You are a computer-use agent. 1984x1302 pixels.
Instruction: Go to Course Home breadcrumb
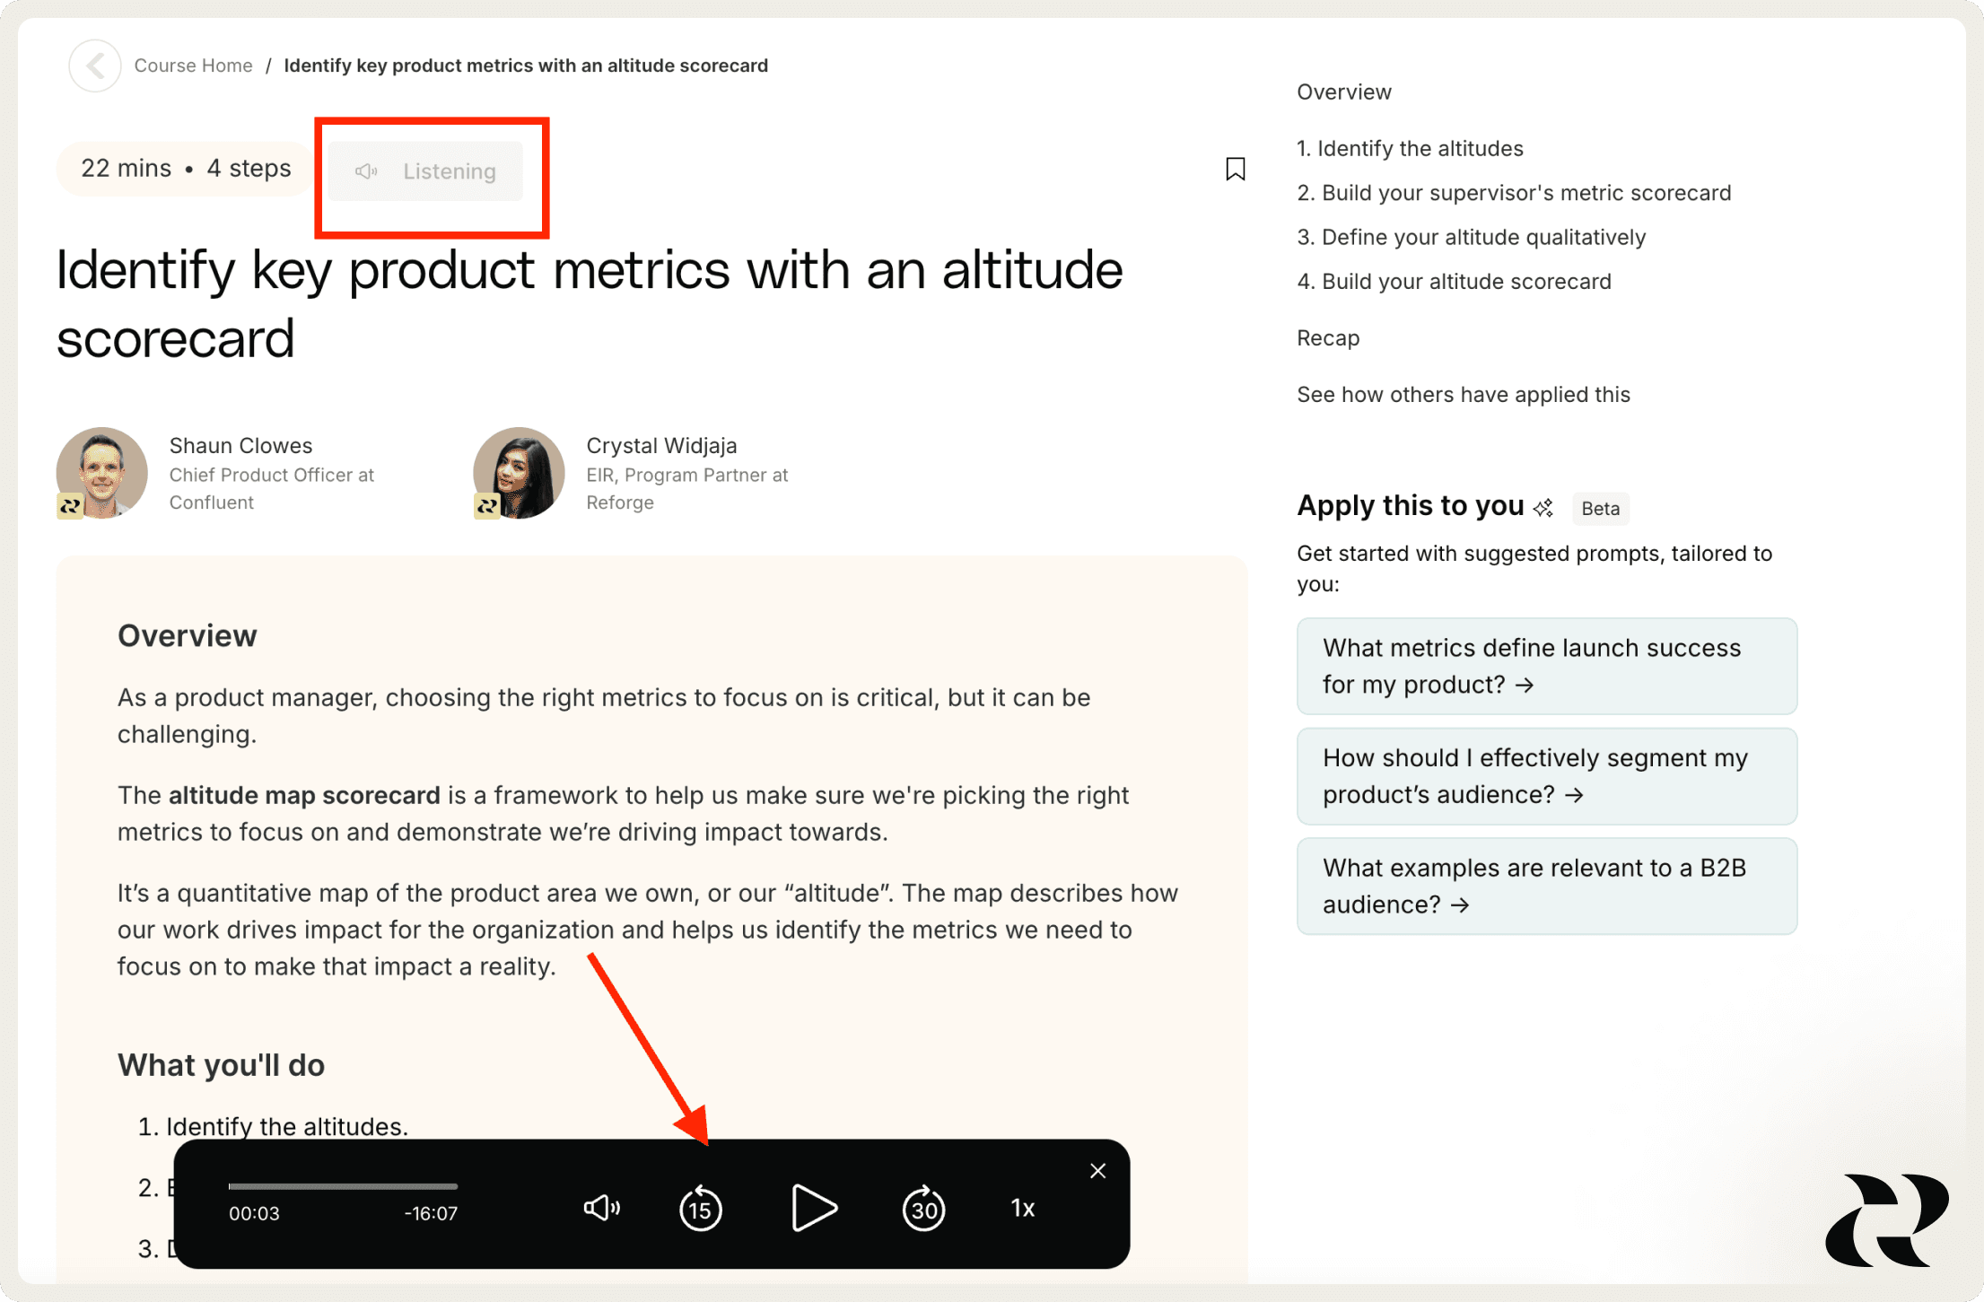click(x=193, y=66)
